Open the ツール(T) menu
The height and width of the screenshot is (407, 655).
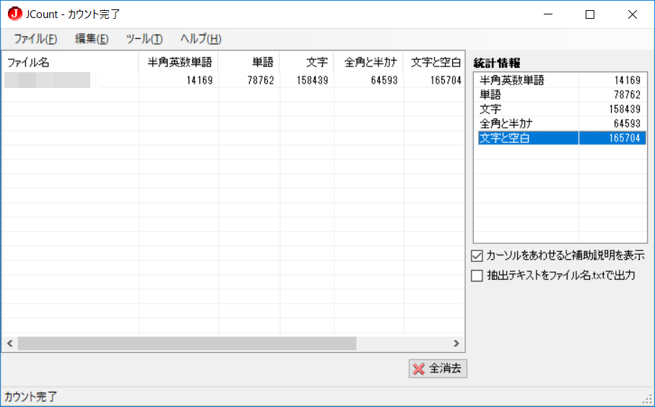coord(144,39)
